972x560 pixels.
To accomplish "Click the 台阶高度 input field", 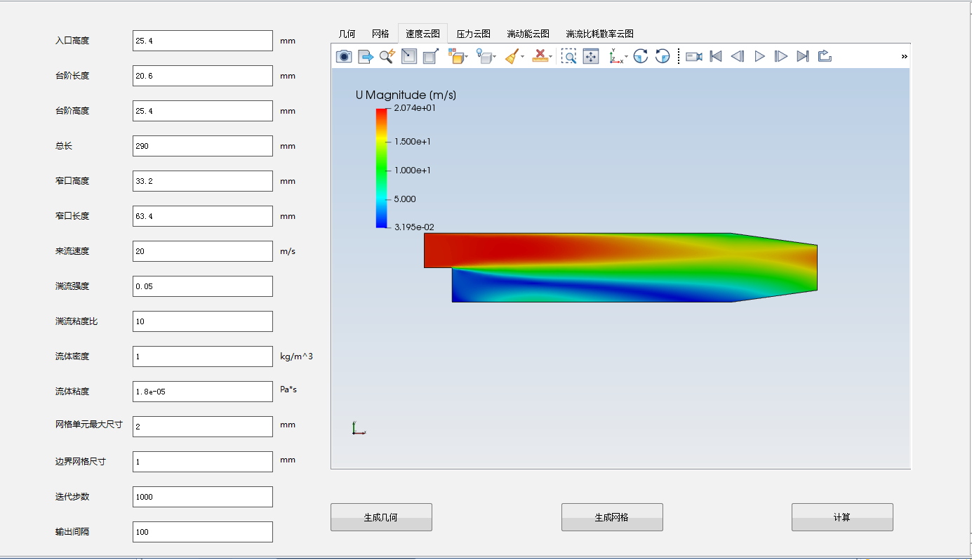I will coord(203,111).
